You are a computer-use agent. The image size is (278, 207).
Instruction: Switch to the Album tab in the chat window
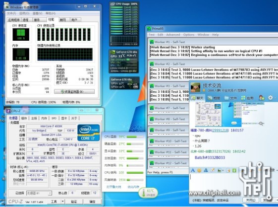tap(214, 98)
